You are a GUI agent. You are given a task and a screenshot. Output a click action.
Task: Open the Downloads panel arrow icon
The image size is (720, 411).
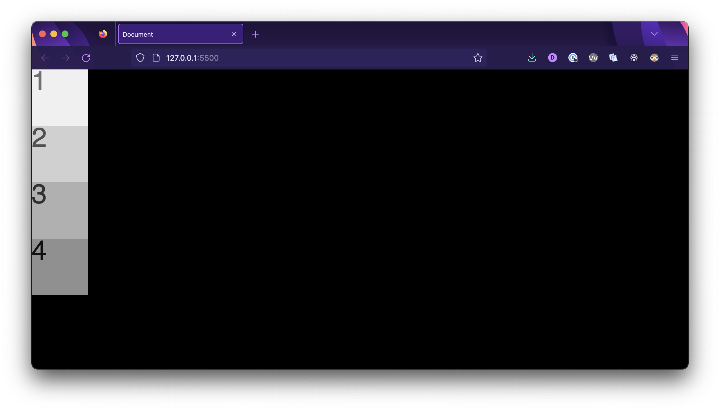coord(532,58)
